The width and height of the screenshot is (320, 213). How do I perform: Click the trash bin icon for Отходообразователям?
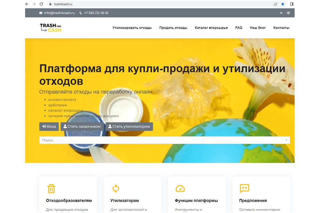point(51,189)
